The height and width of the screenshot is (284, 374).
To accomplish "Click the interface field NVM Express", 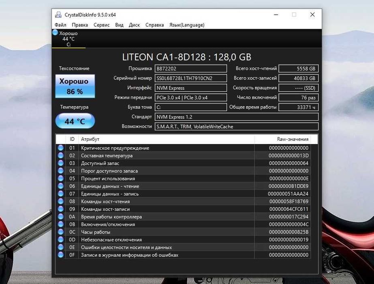I will pyautogui.click(x=190, y=88).
